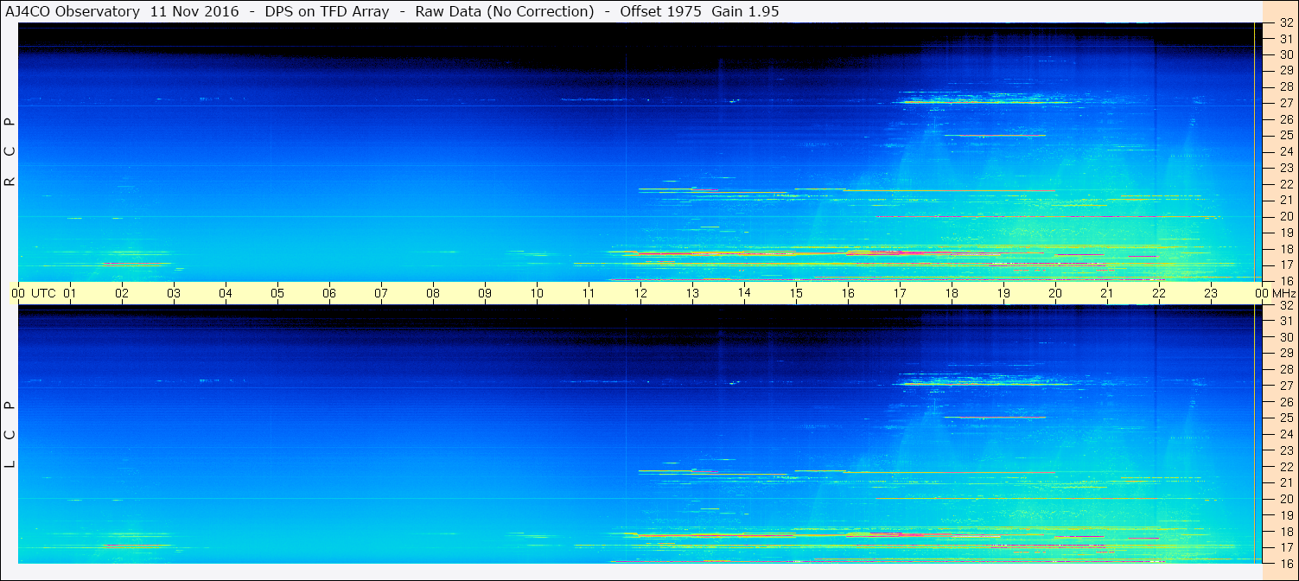Screen dimensions: 1299x581
Task: Click the 22 MHz label of RCP scale
Action: [1285, 184]
